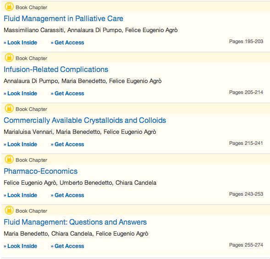This screenshot has width=270, height=259.
Task: Open the Pharmaco-Economics chapter title
Action: pos(41,171)
